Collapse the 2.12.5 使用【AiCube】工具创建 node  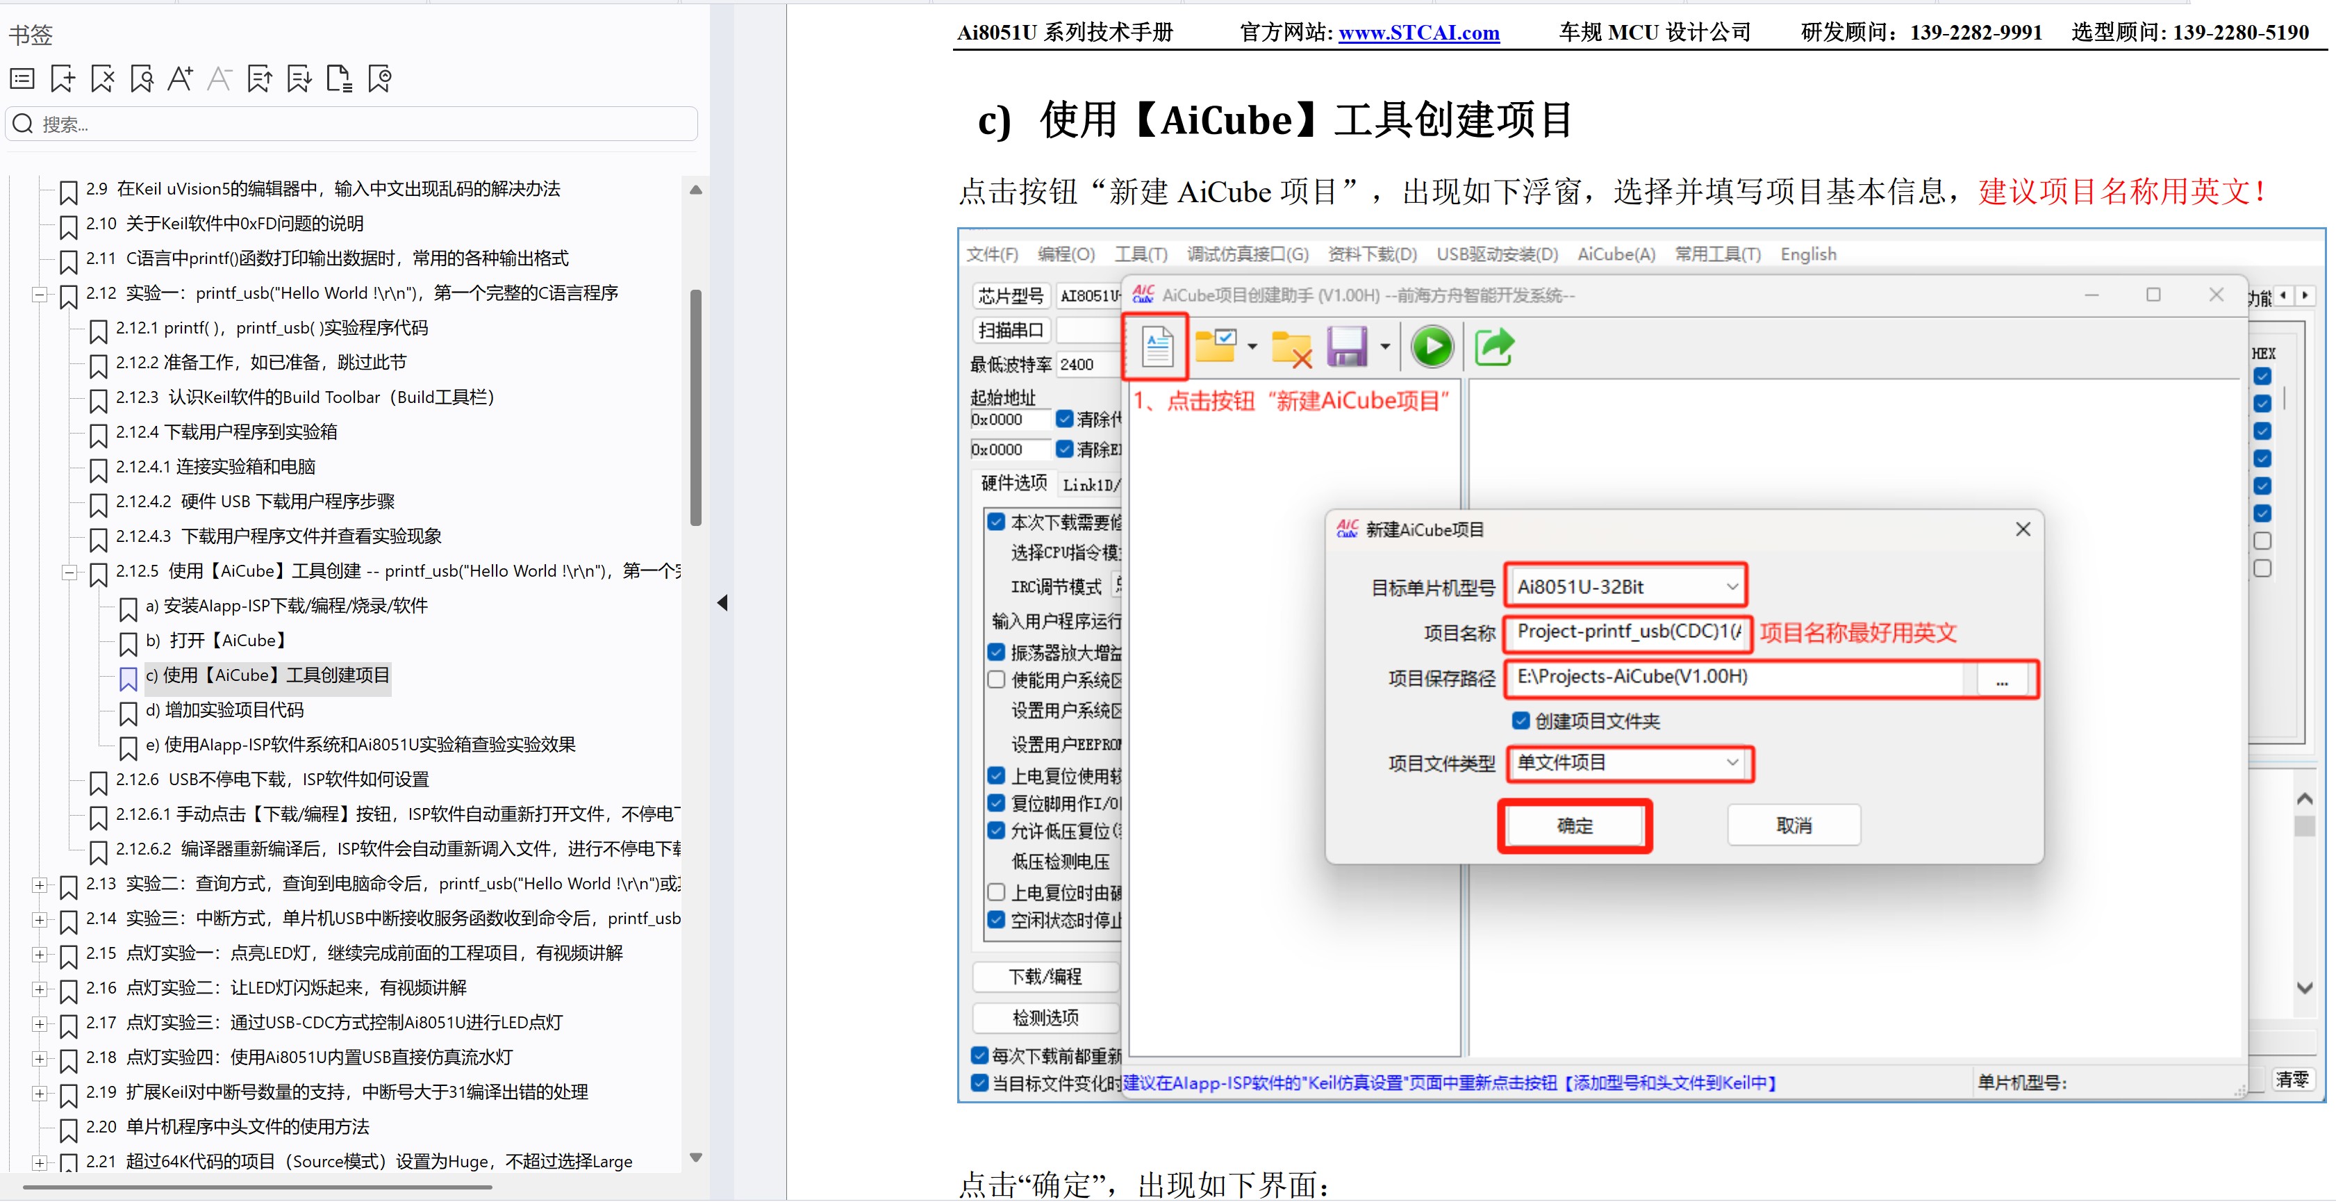(69, 572)
